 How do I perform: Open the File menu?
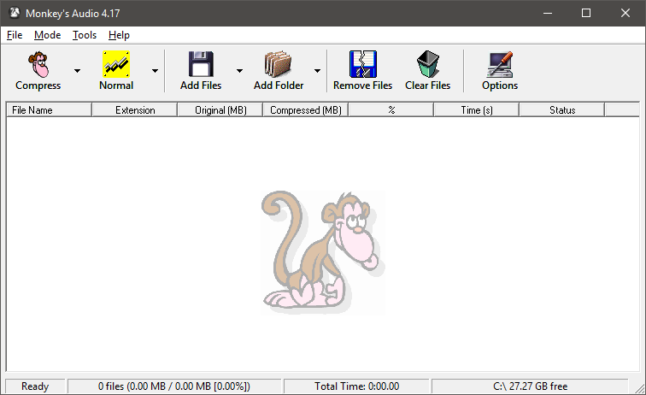point(15,35)
